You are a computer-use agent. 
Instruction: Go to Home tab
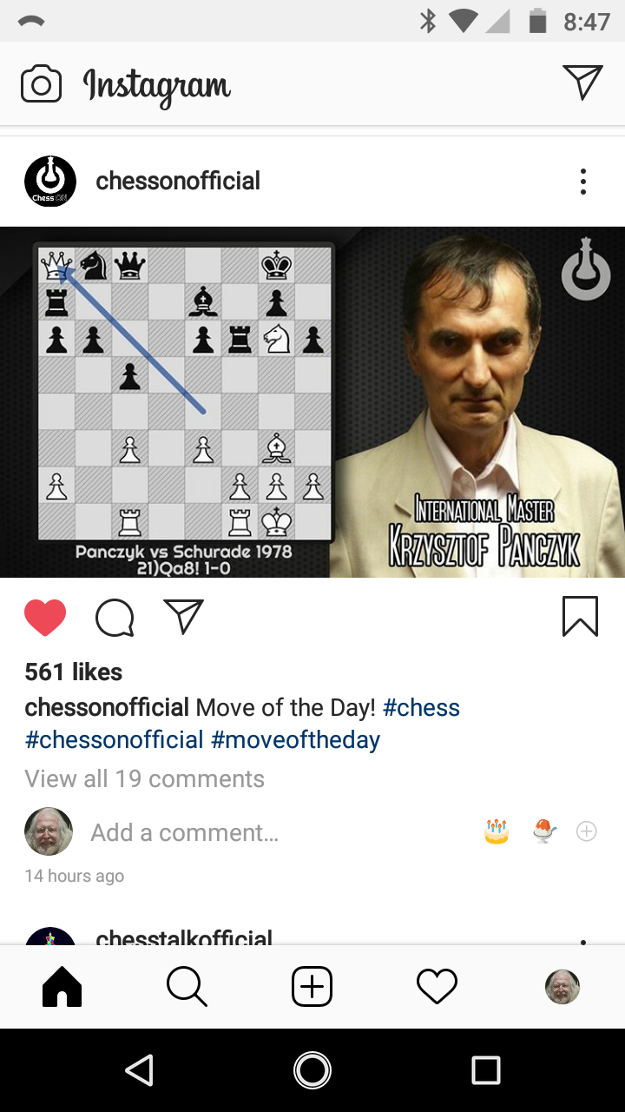[62, 987]
